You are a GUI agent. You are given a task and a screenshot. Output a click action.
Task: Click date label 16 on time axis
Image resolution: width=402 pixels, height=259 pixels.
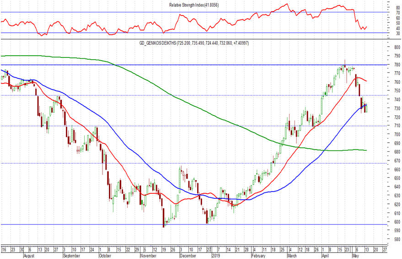(x=4, y=250)
